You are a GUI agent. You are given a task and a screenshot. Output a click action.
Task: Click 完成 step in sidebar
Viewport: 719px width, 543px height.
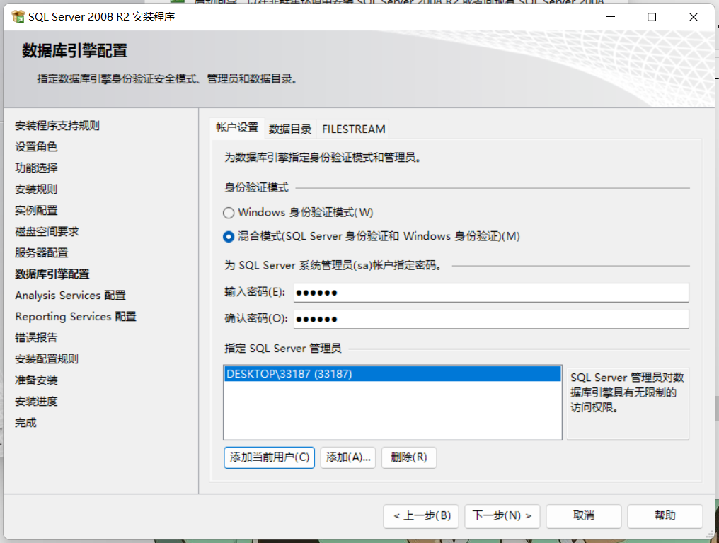point(25,423)
